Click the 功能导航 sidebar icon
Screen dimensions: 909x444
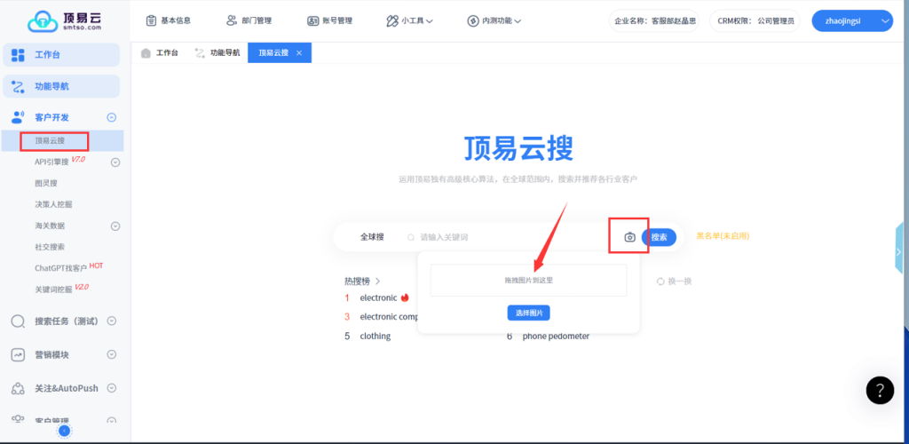(18, 86)
